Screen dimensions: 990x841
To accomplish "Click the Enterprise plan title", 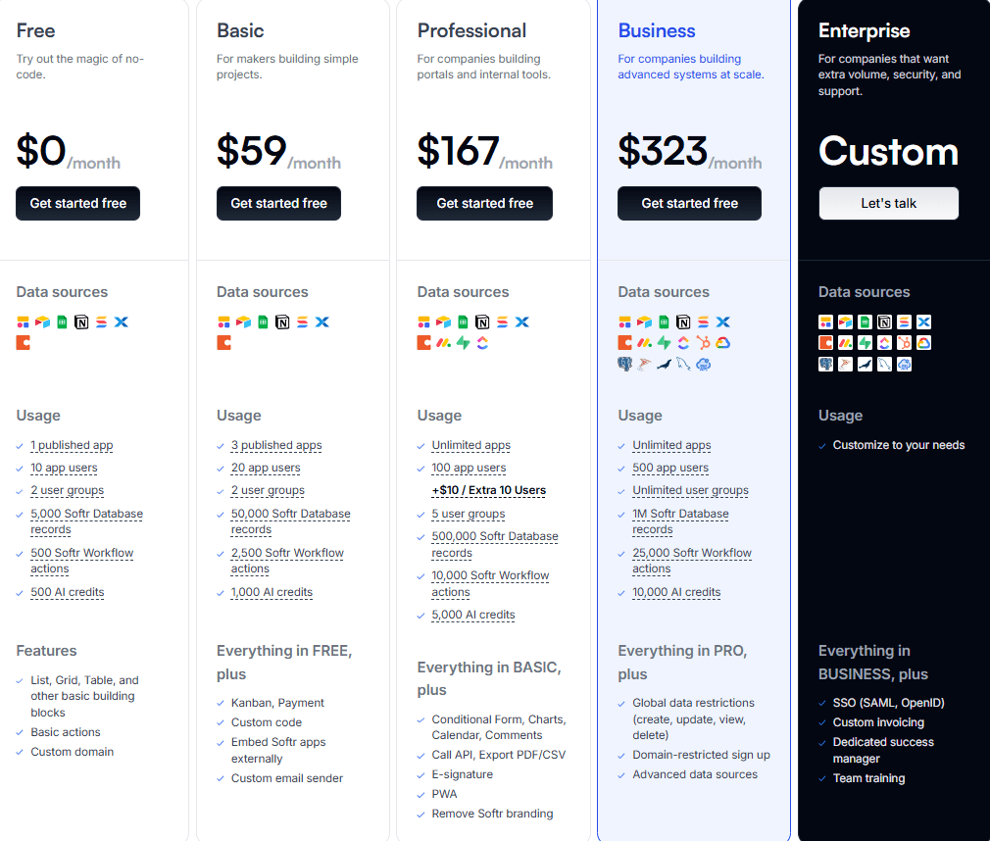I will [864, 30].
